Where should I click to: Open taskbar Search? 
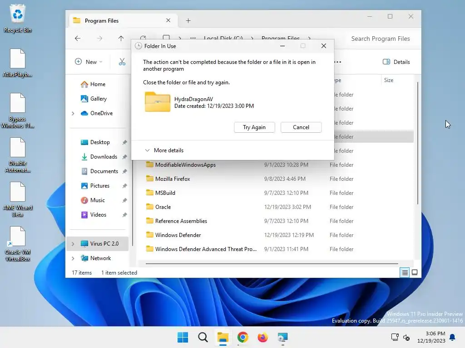pos(203,337)
